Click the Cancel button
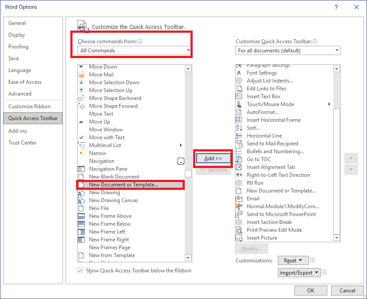This screenshot has width=367, height=299. coord(347,290)
